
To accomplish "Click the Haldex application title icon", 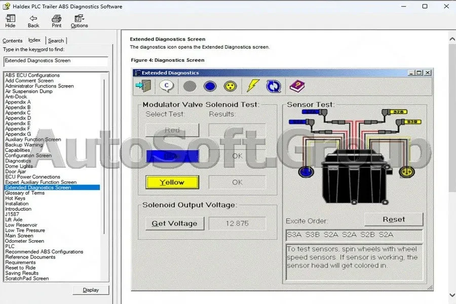I will [7, 6].
